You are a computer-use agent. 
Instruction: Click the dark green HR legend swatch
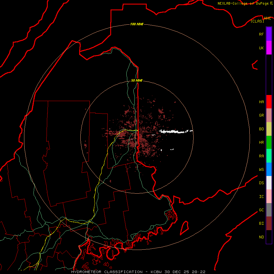pyautogui.click(x=269, y=142)
